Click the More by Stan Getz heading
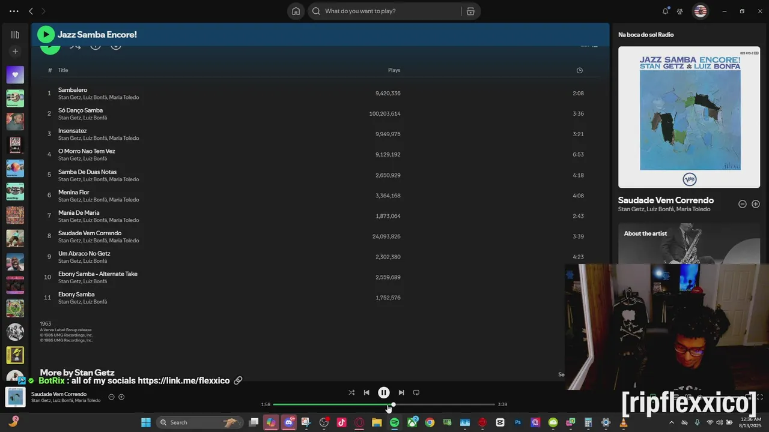The image size is (769, 432). pyautogui.click(x=77, y=372)
